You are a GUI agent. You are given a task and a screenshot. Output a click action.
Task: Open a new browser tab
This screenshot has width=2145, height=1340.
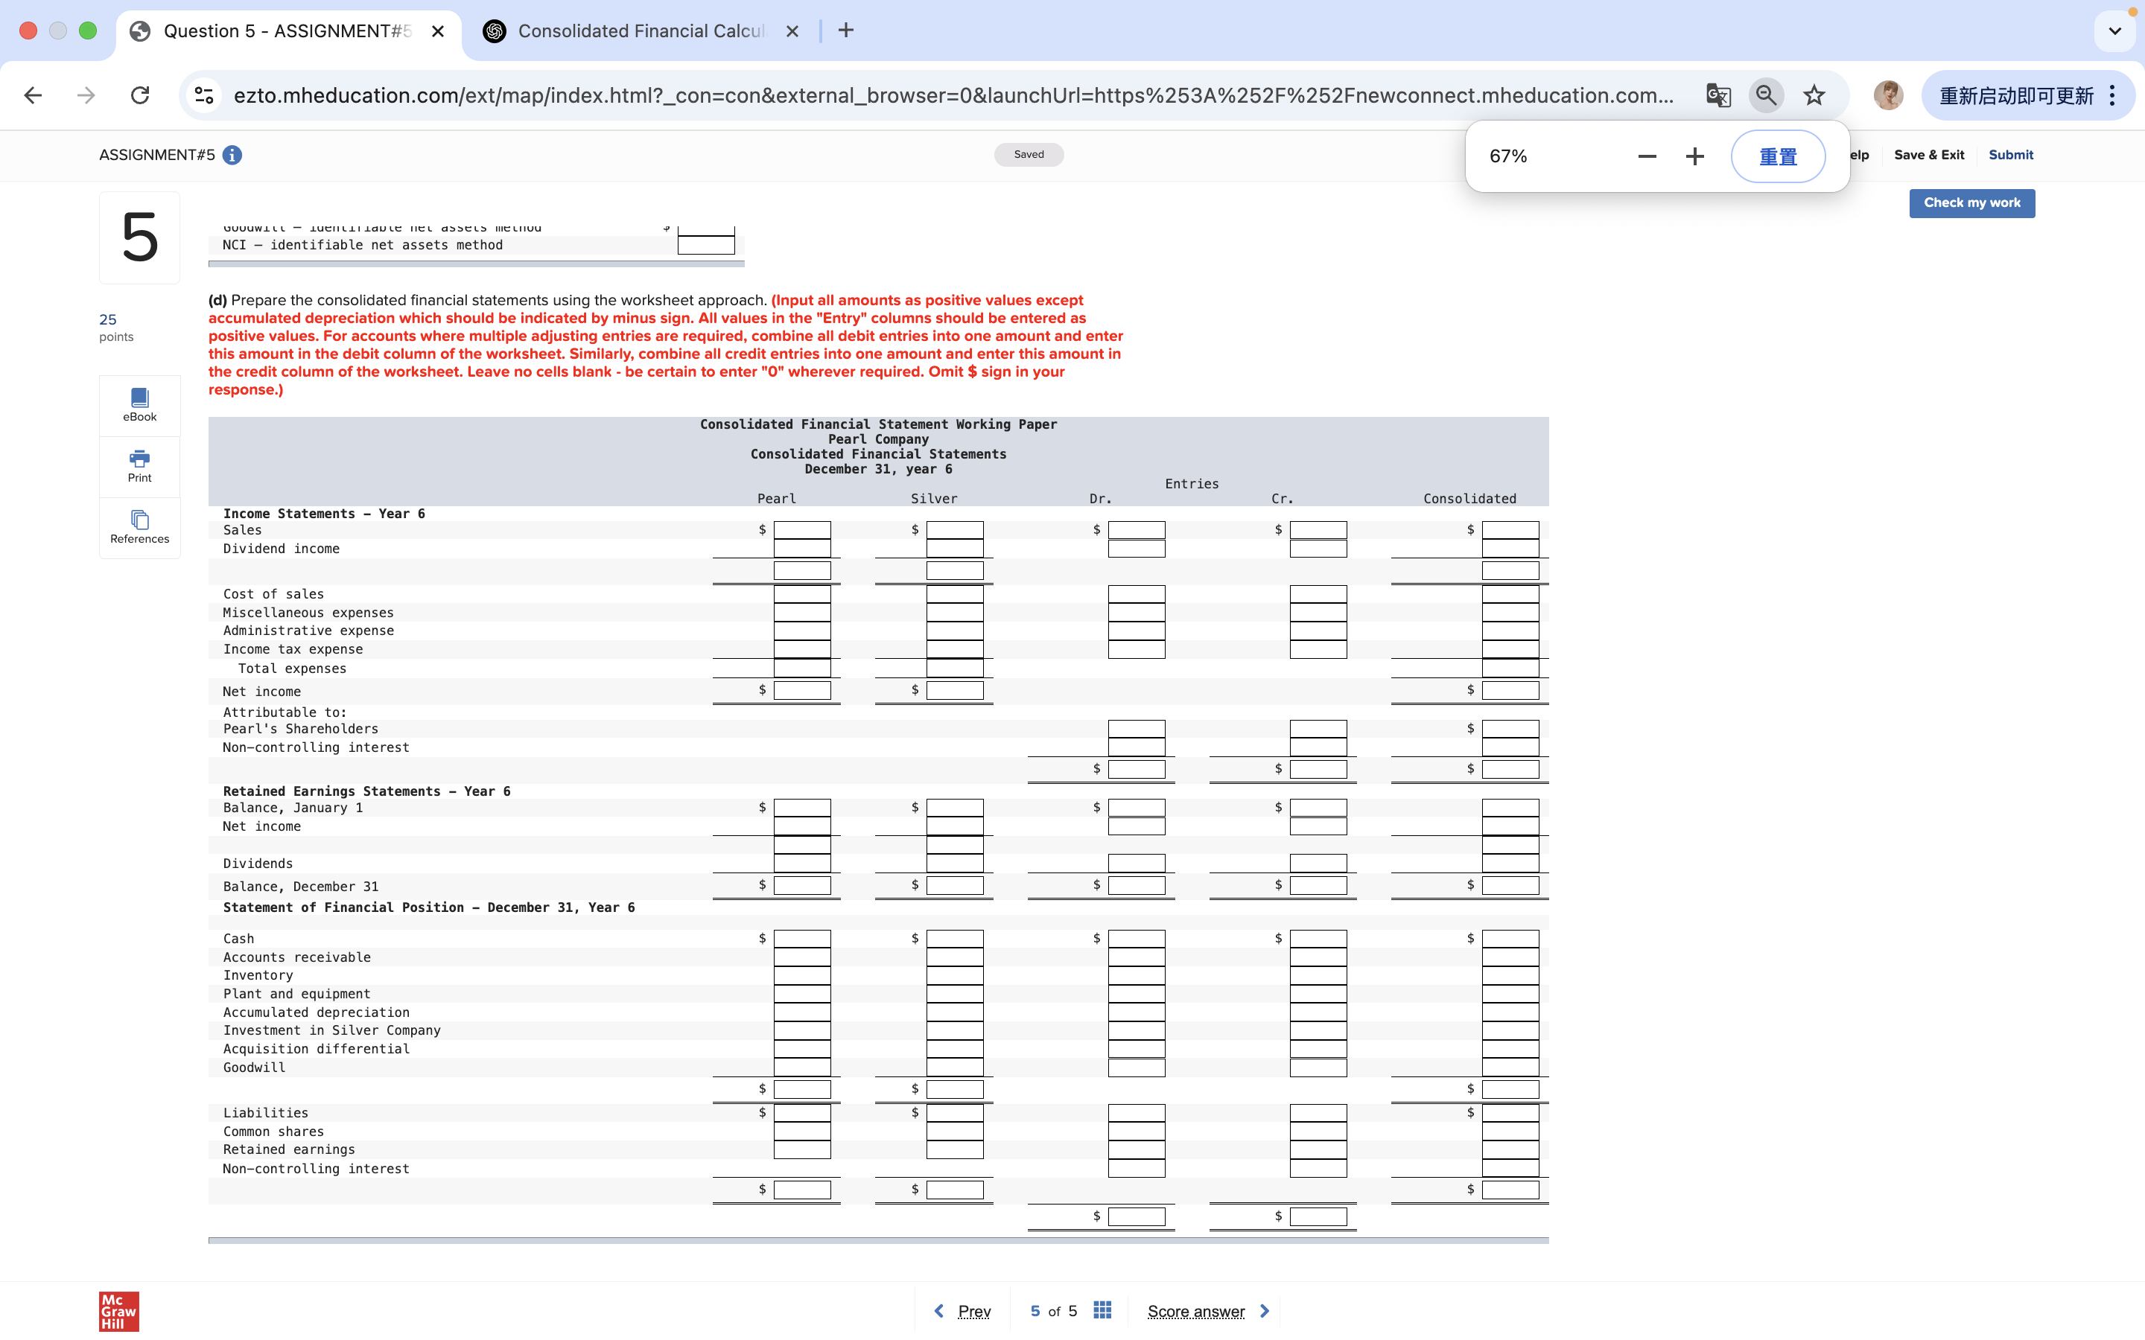click(x=847, y=31)
